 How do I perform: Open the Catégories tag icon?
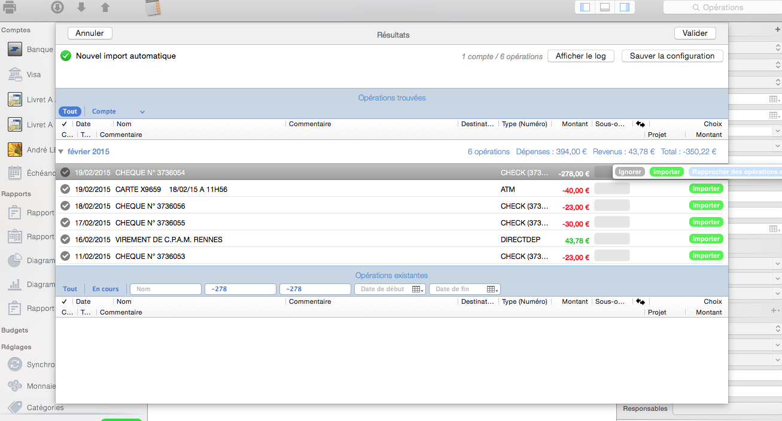(15, 408)
